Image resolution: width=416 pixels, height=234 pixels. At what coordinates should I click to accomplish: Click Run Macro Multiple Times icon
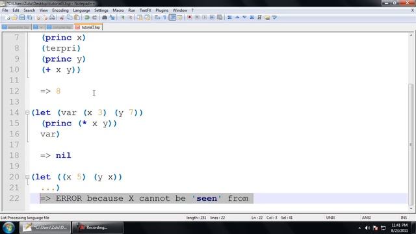(212, 18)
